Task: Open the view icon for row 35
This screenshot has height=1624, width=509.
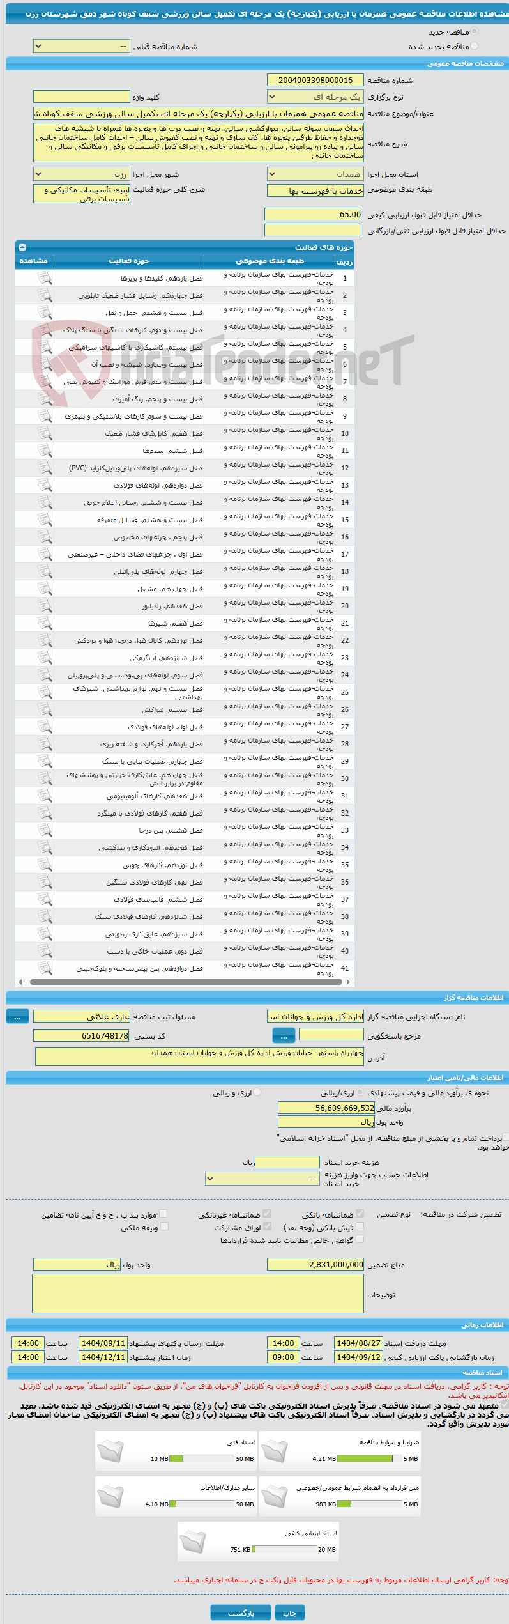Action: 44,865
